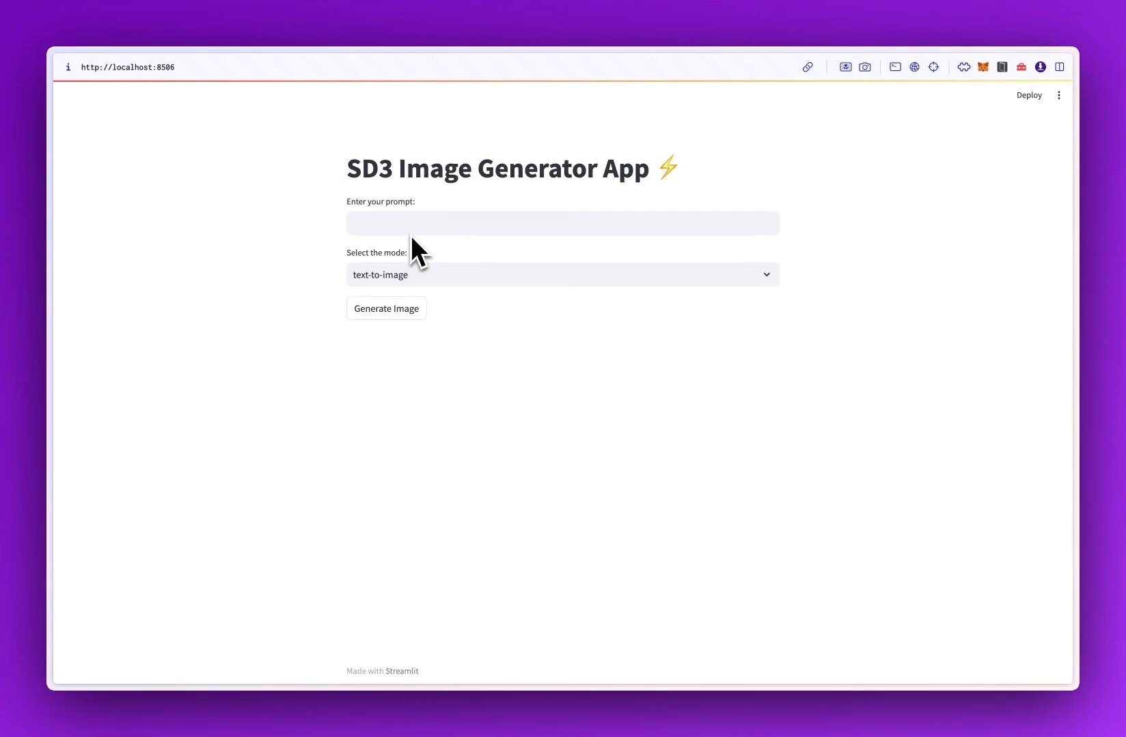Click the purple download circle icon
1126x737 pixels.
[x=1041, y=67]
